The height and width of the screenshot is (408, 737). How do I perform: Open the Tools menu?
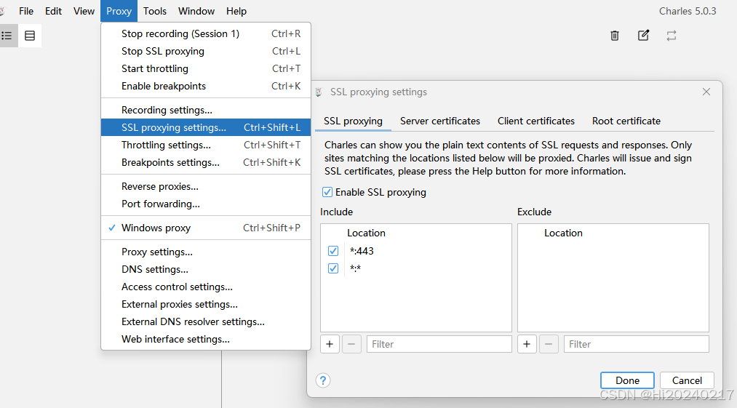click(x=155, y=11)
